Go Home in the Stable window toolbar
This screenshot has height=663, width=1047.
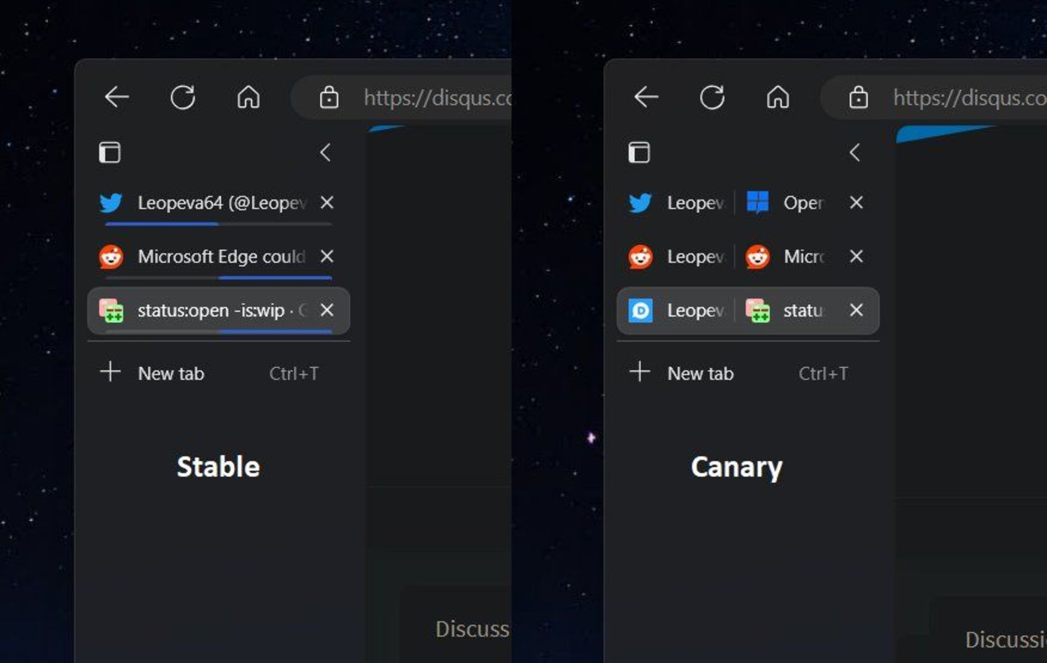tap(248, 98)
